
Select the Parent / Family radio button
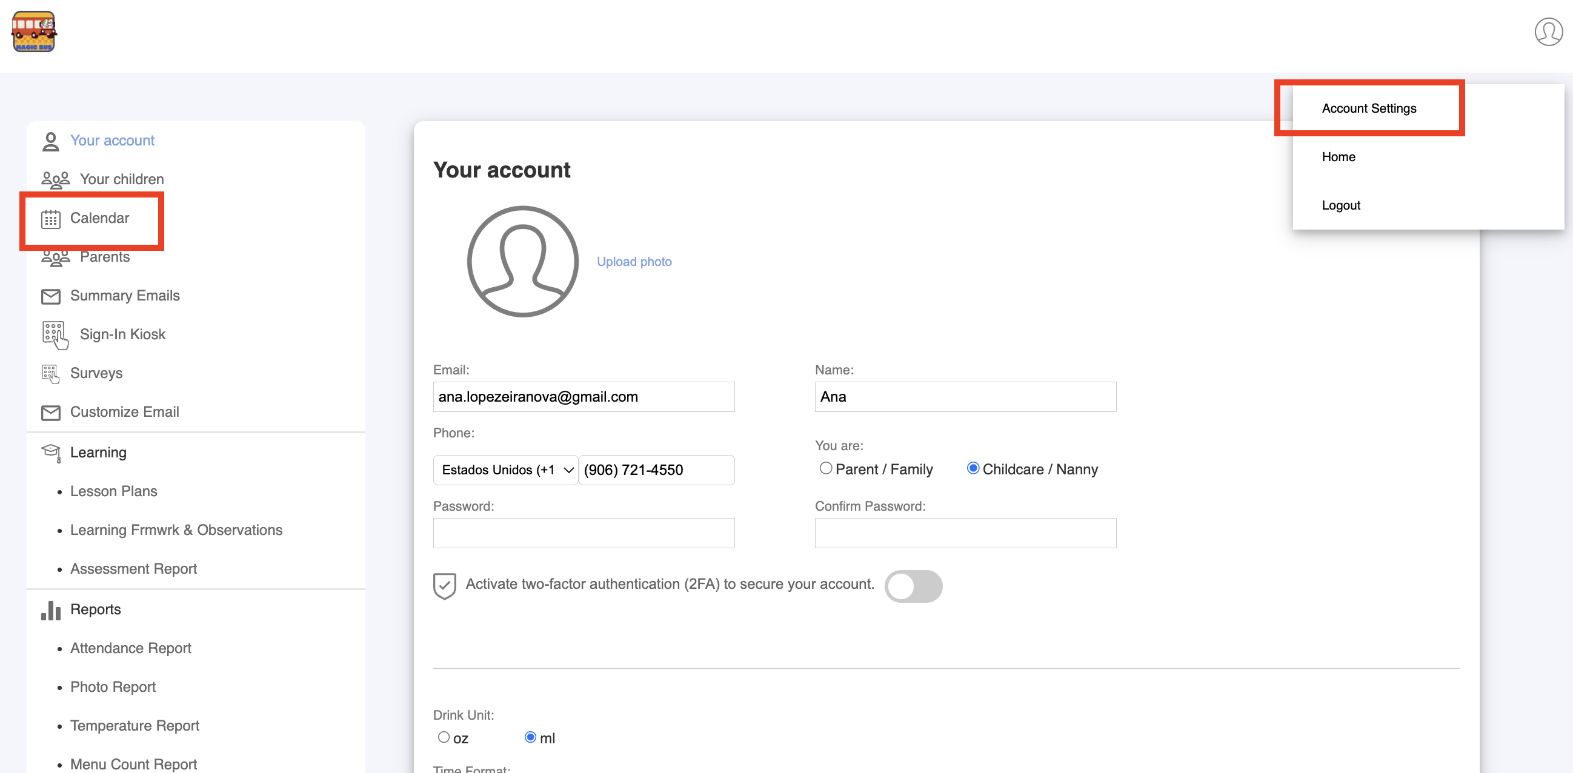point(825,468)
